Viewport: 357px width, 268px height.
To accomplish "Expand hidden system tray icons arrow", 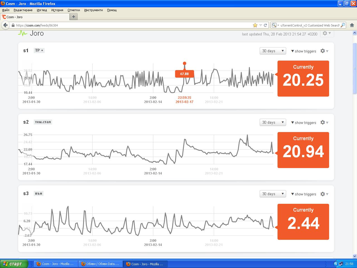I will point(336,264).
